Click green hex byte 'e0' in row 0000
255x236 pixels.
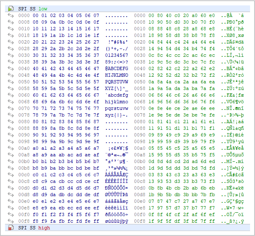pos(212,15)
